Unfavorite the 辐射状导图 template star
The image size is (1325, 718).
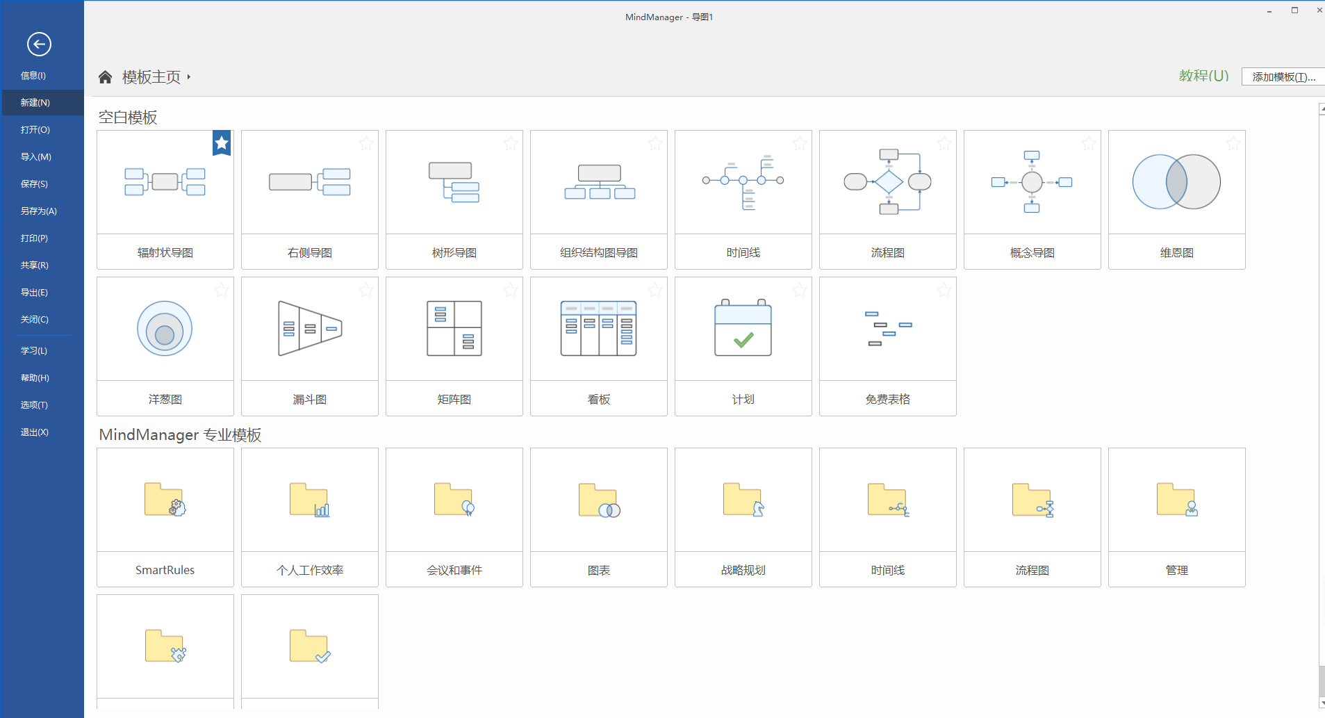[222, 143]
